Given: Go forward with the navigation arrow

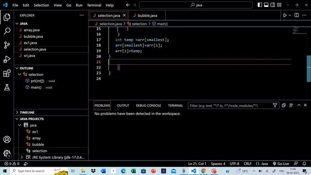Looking at the screenshot, I should click(x=134, y=5).
